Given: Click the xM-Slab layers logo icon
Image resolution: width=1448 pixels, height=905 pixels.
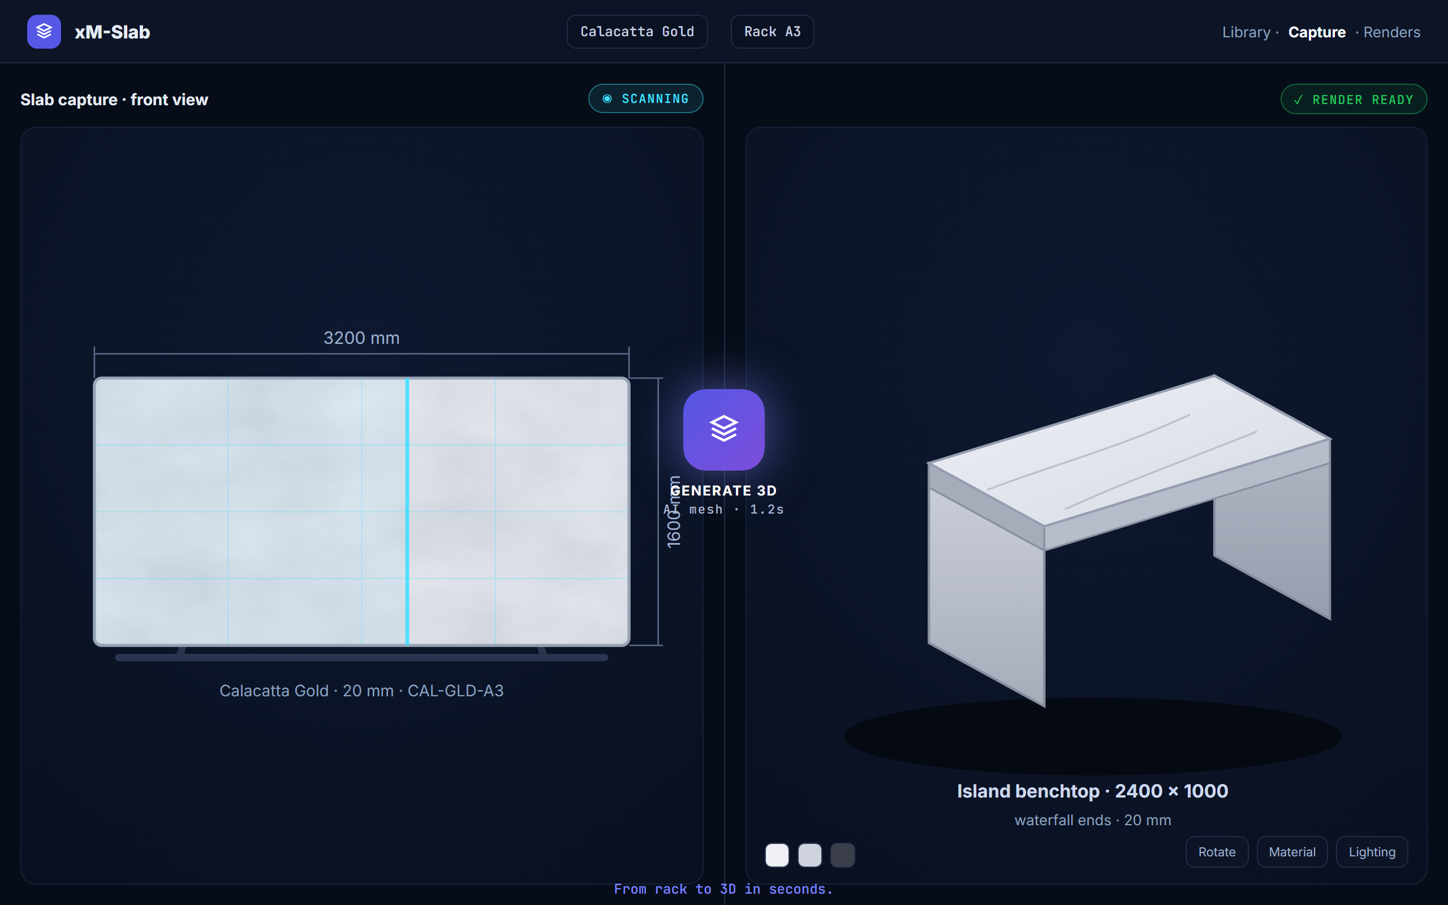Looking at the screenshot, I should tap(44, 32).
